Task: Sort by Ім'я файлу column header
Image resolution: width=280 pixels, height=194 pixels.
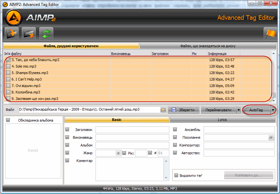Action: pos(57,54)
